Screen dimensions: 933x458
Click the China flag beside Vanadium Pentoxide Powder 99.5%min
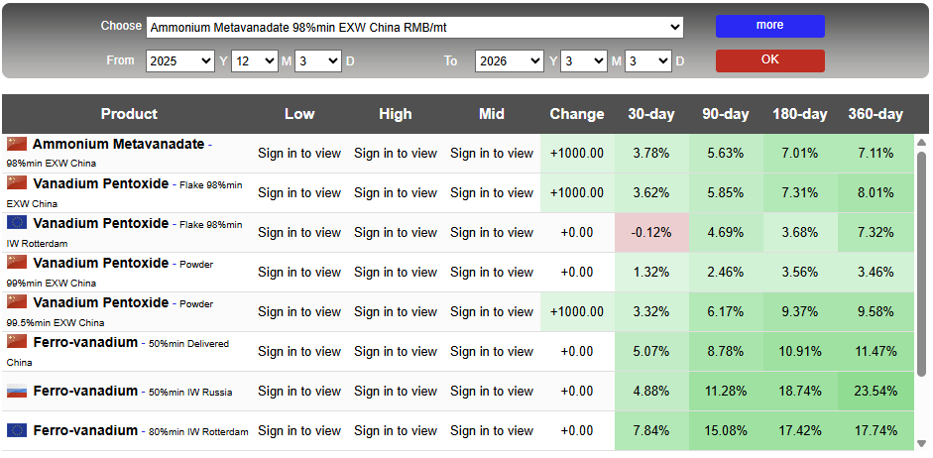coord(17,301)
